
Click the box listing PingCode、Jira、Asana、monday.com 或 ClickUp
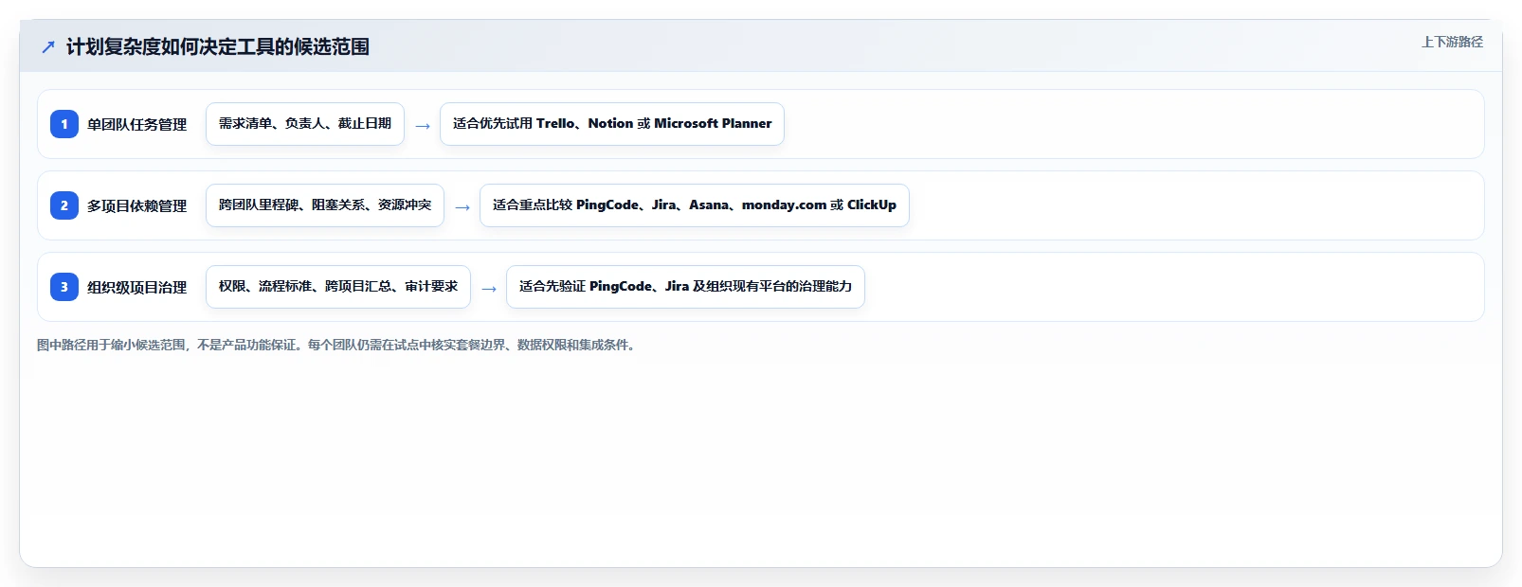695,205
